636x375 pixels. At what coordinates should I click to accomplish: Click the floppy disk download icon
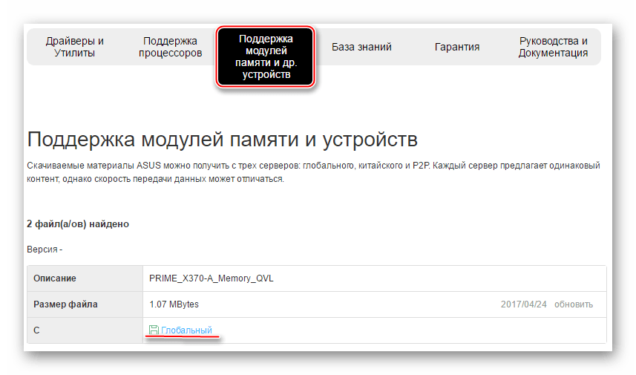click(154, 330)
